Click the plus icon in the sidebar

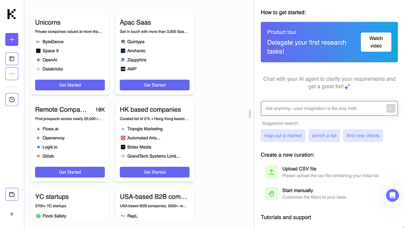12,40
